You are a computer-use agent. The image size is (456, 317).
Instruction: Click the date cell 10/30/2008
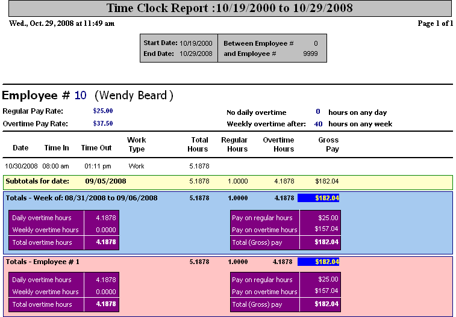[21, 167]
